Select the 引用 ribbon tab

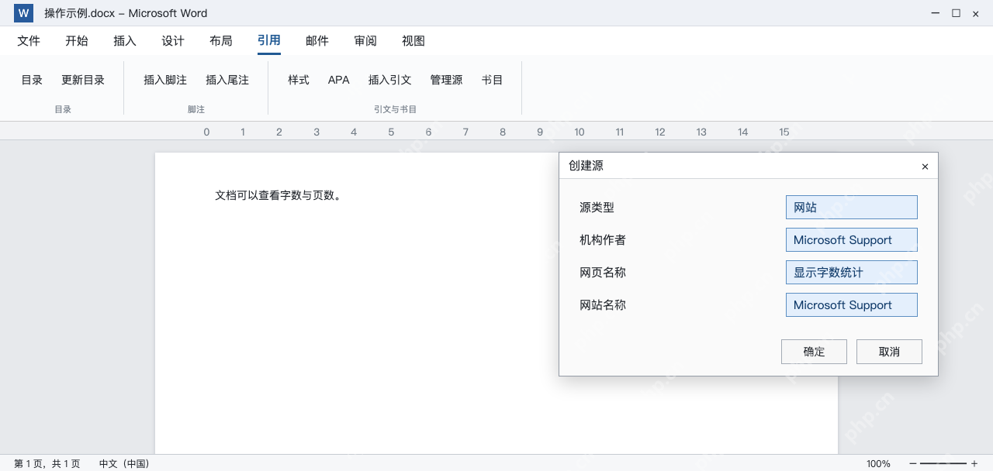point(269,41)
